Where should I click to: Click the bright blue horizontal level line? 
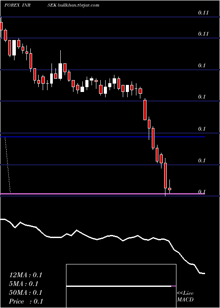[103, 136]
